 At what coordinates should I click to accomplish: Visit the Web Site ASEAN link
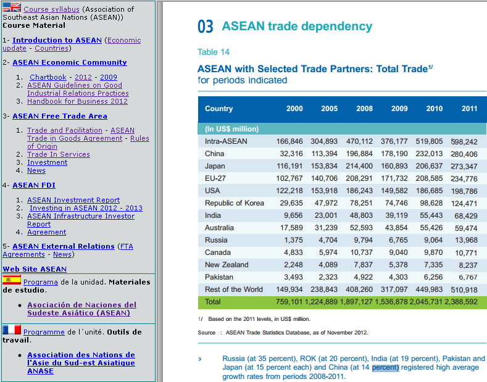click(x=35, y=269)
